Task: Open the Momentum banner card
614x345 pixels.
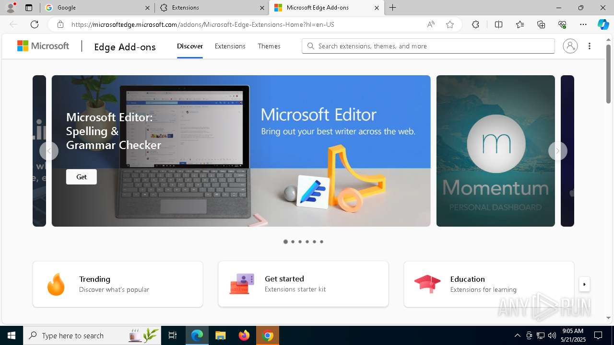Action: coord(496,151)
